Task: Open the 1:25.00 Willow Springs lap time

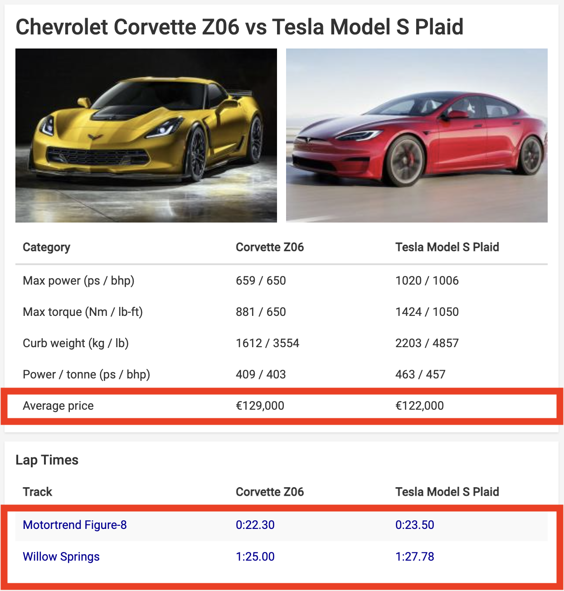Action: point(255,557)
